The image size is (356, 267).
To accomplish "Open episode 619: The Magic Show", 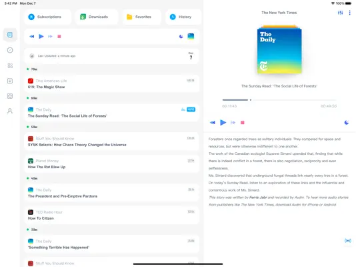I will (x=111, y=83).
